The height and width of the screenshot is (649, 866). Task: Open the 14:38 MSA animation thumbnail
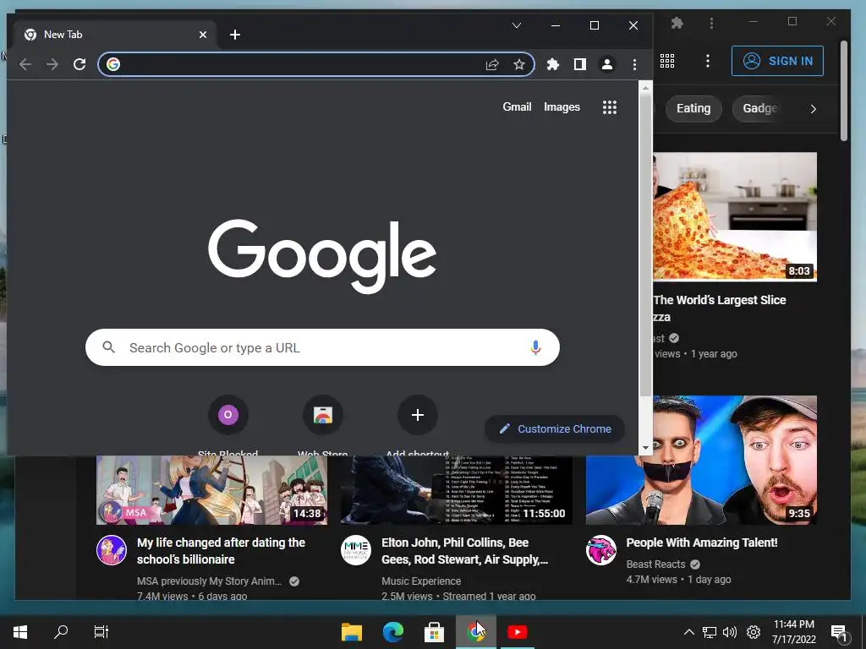tap(211, 490)
